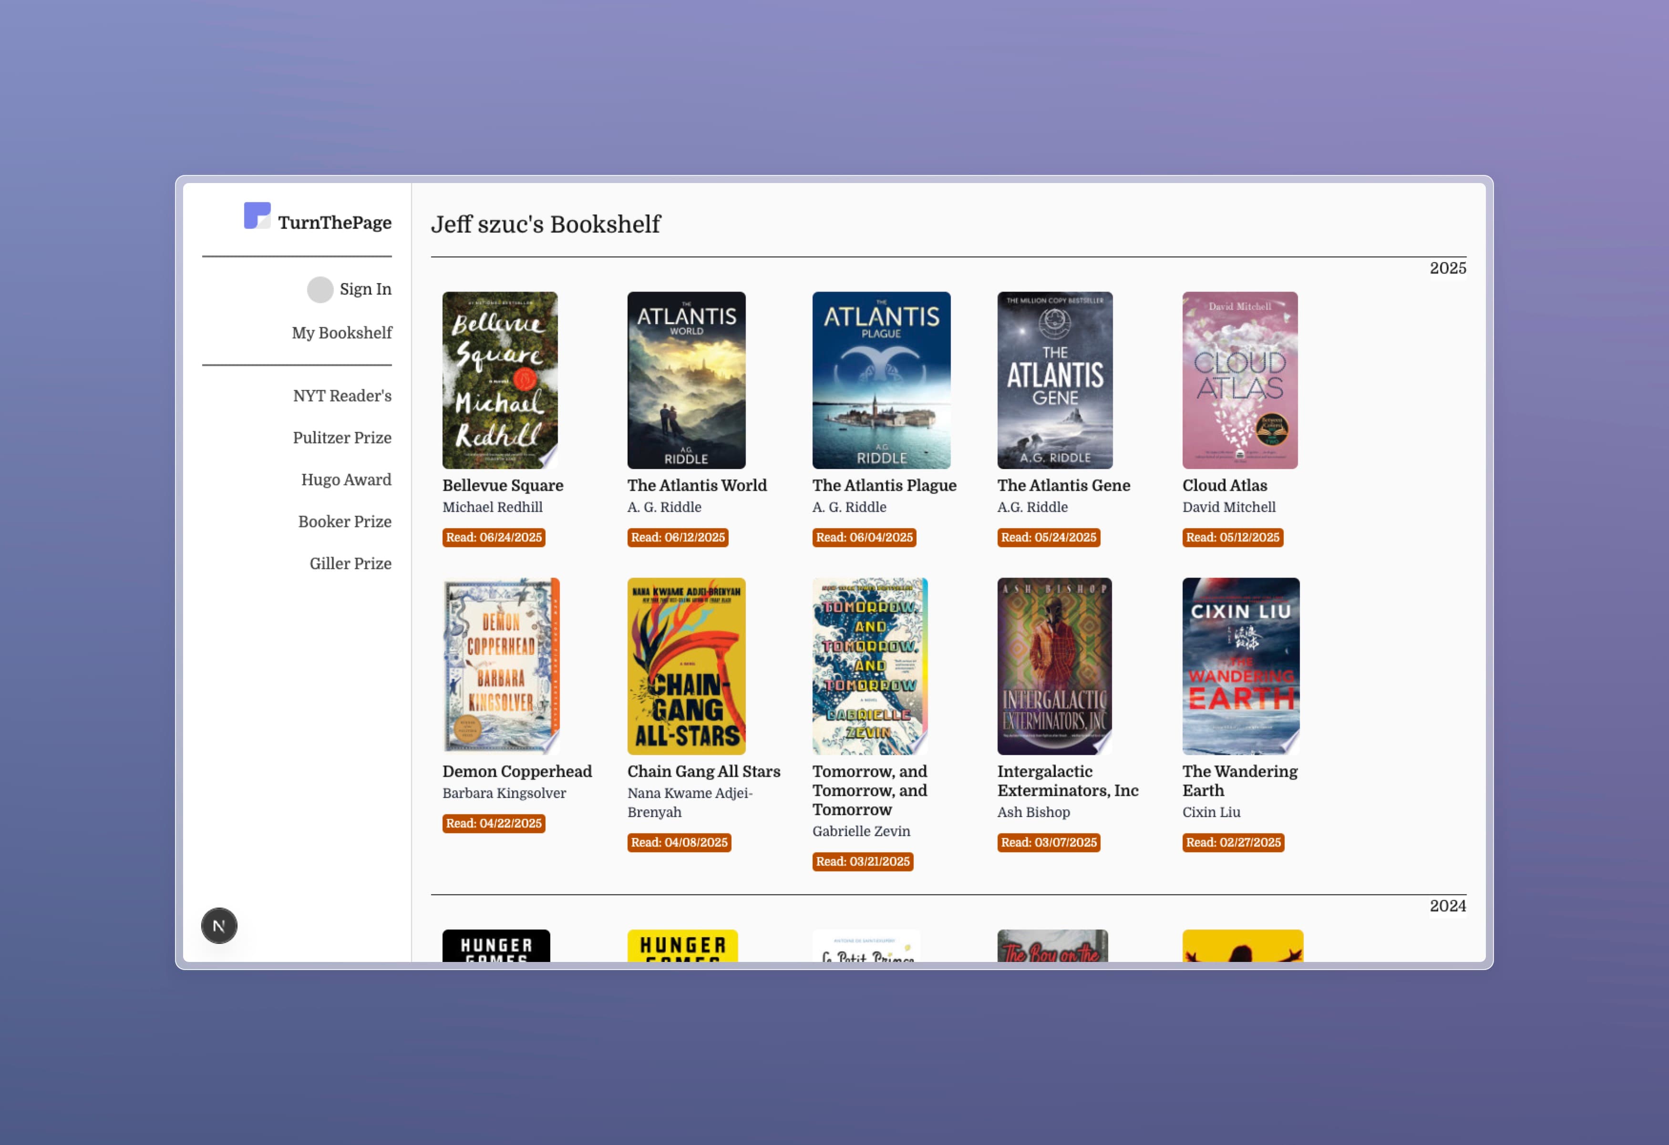The image size is (1669, 1145).
Task: Click the grey Sign In avatar circle
Action: pos(320,289)
